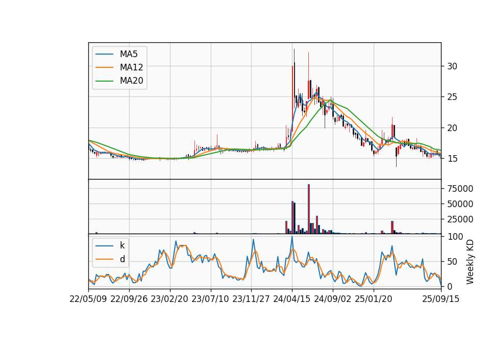
Task: Click the 22/09/26 date tick label
Action: pos(129,299)
